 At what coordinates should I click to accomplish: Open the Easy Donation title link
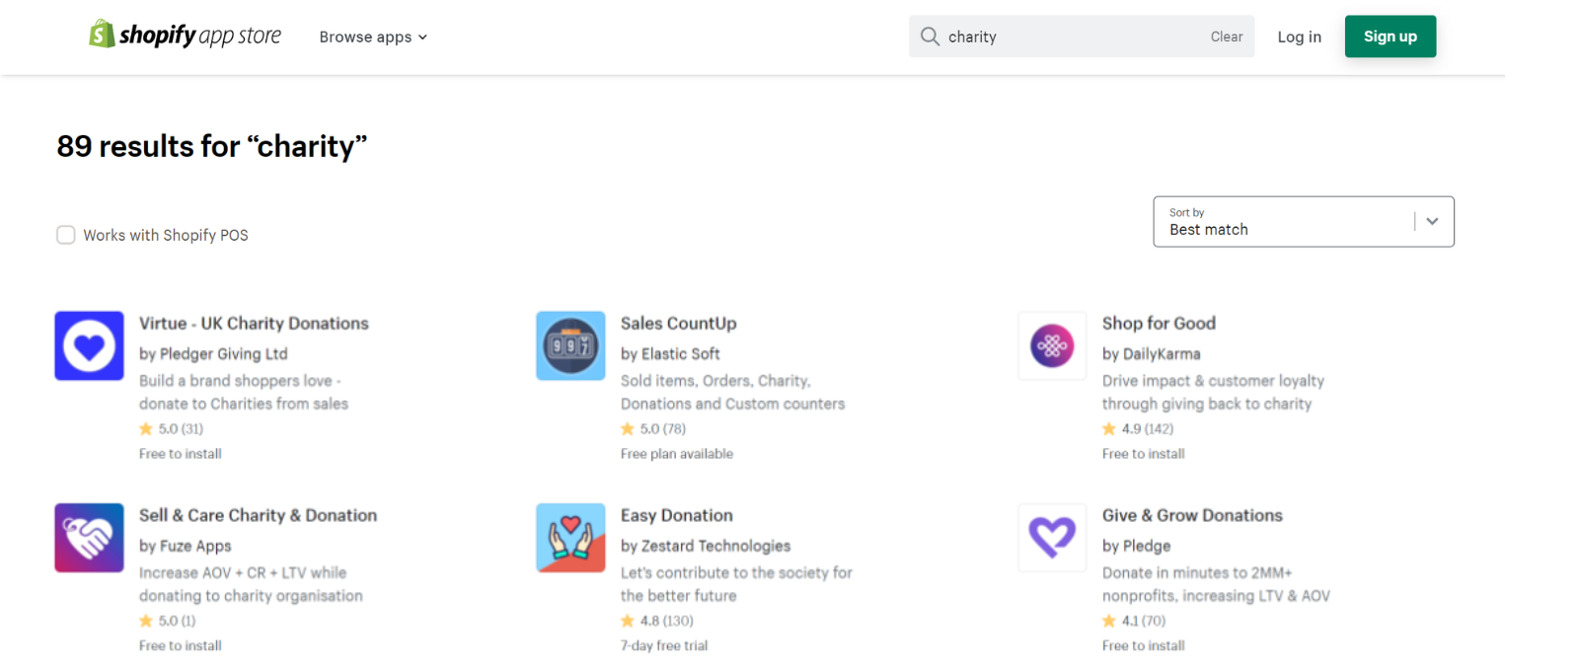[677, 515]
